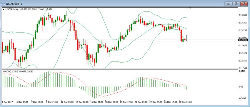Click the 19 Dec 17:00 time label

126,102
